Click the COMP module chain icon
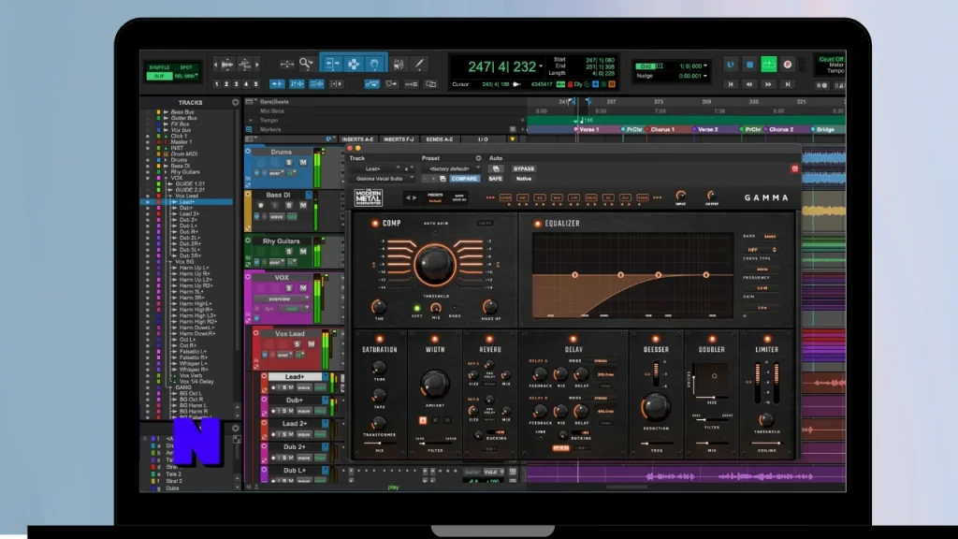Viewport: 958px width, 539px height. tap(505, 197)
